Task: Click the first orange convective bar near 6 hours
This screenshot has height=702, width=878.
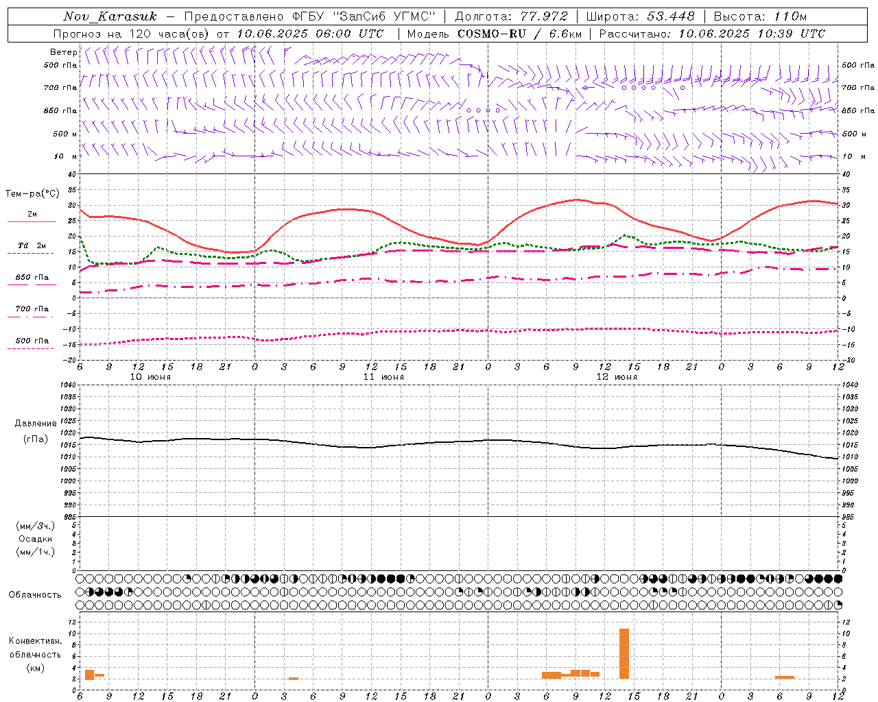Action: click(89, 675)
